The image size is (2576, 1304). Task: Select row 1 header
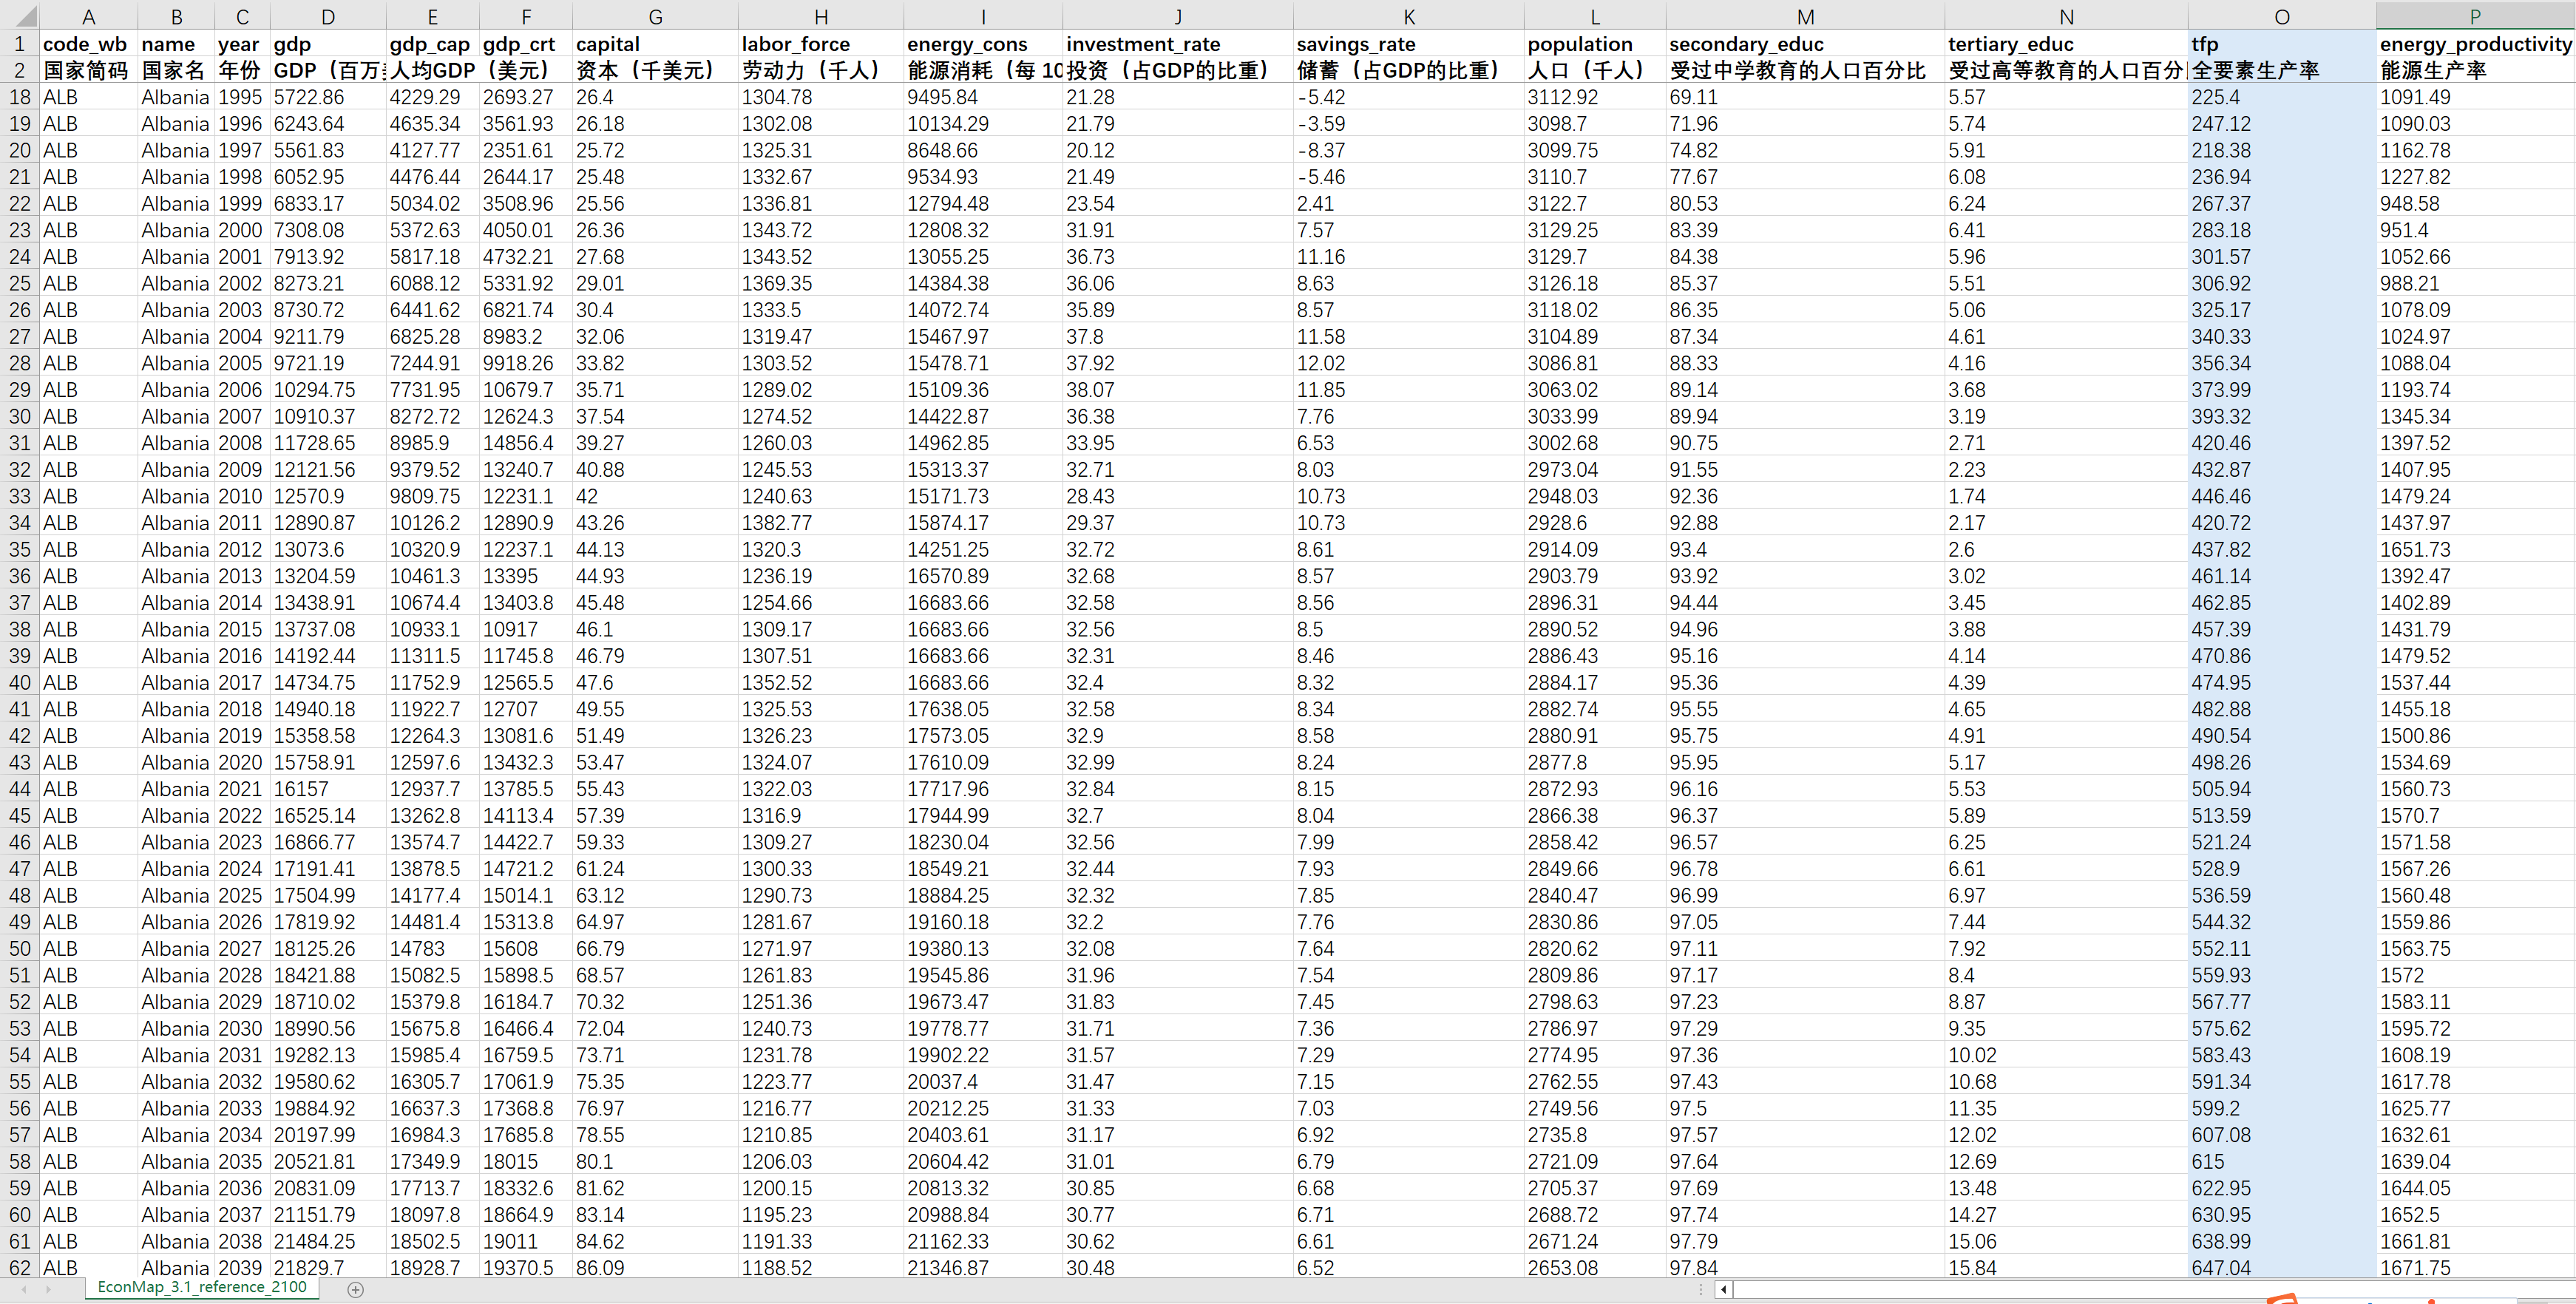[20, 44]
